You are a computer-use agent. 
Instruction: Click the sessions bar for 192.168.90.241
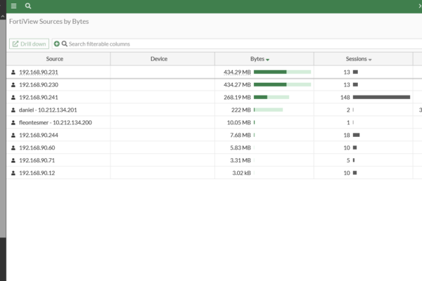(381, 98)
